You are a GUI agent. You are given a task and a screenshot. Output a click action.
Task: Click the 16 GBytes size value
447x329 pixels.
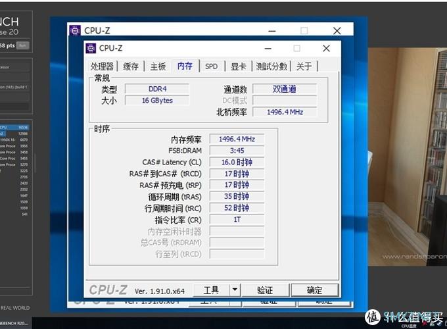157,101
